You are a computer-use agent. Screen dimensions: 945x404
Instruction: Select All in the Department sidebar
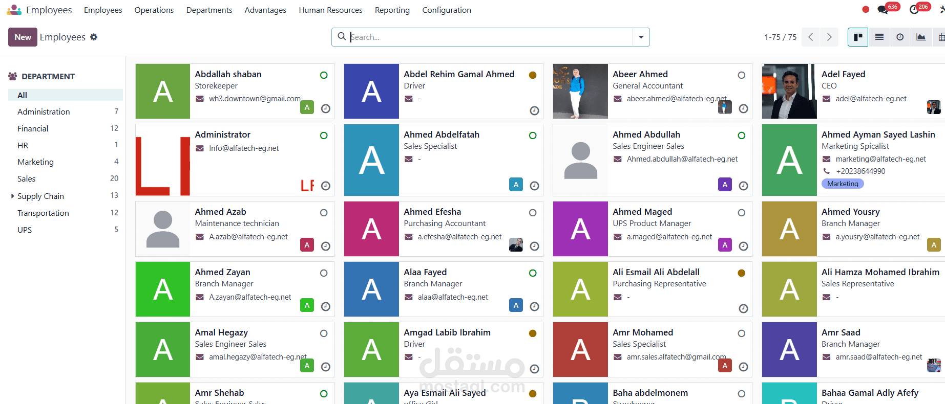[66, 95]
